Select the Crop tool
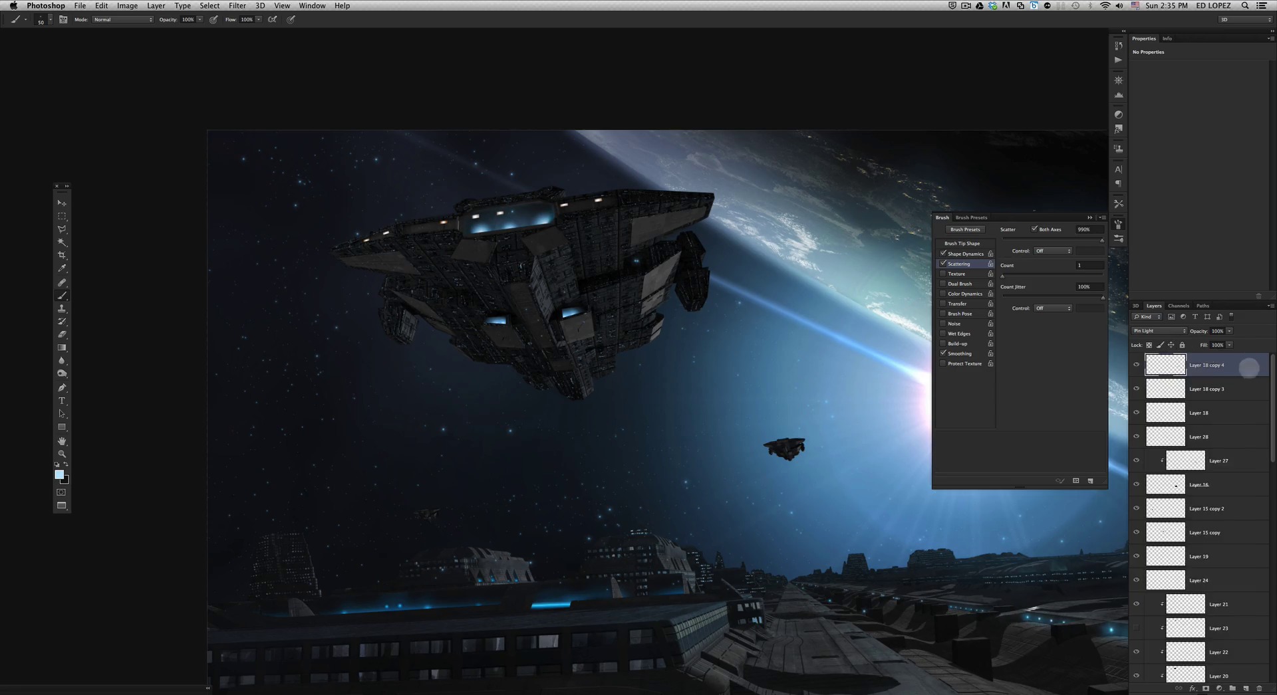This screenshot has height=695, width=1277. click(62, 256)
